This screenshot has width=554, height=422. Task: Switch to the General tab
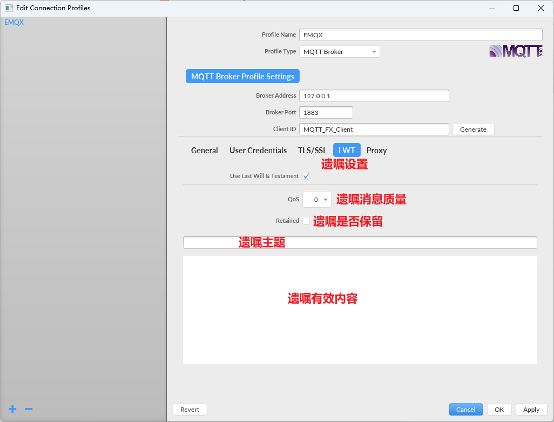(x=204, y=151)
